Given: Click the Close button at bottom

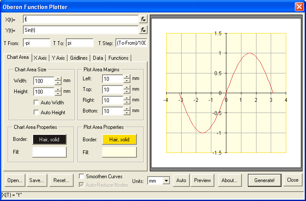Looking at the screenshot, I should [x=293, y=180].
